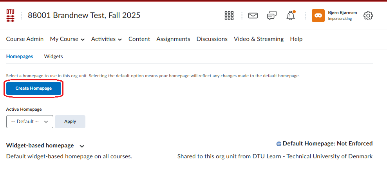Expand the Activities menu
The image size is (387, 179).
pos(107,39)
